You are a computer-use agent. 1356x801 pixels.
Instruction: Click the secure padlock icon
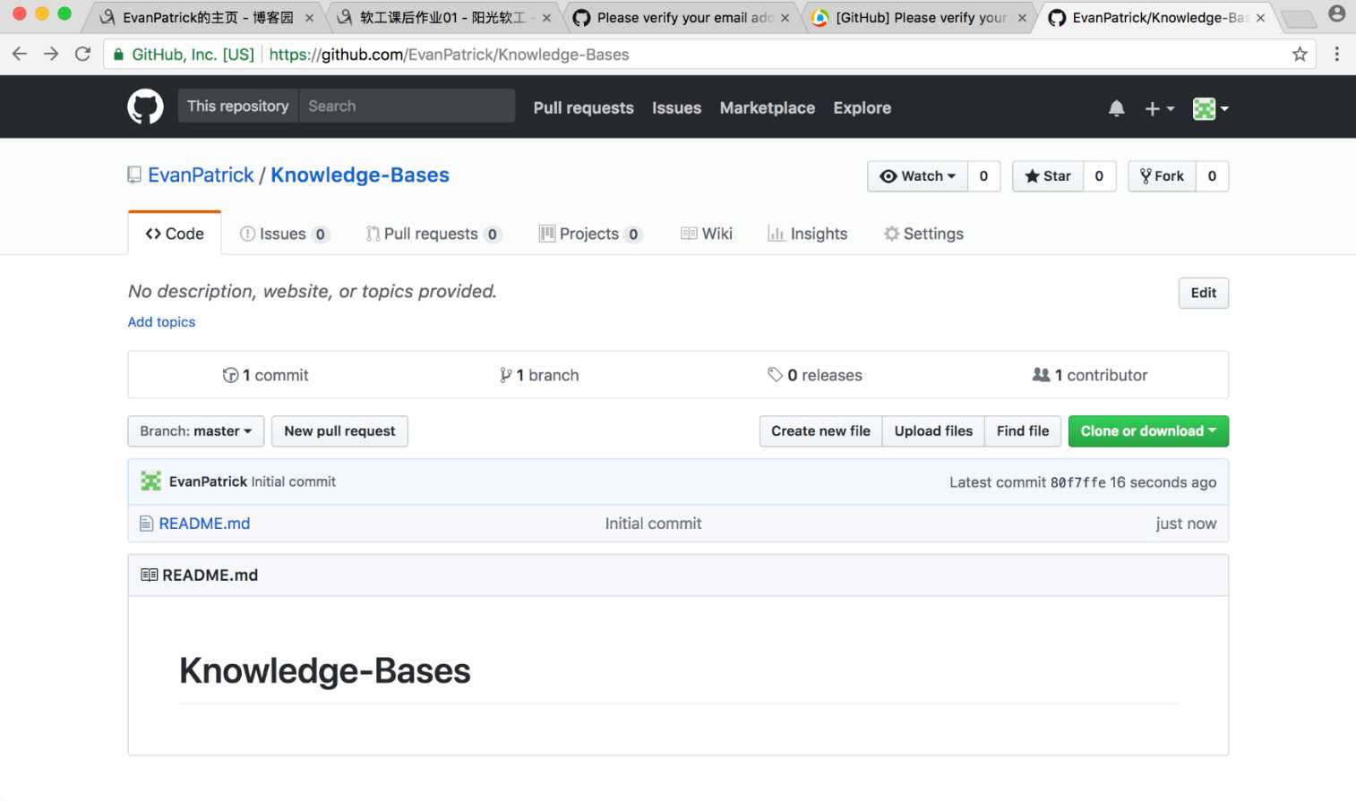(x=118, y=55)
